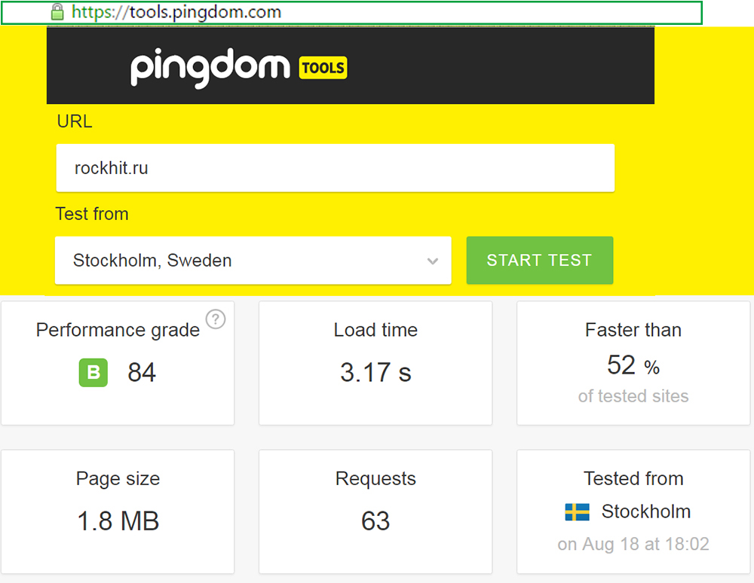Click the Tested from Stockholm card
The width and height of the screenshot is (754, 583).
(633, 511)
